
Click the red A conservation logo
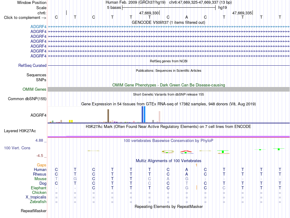[187, 152]
